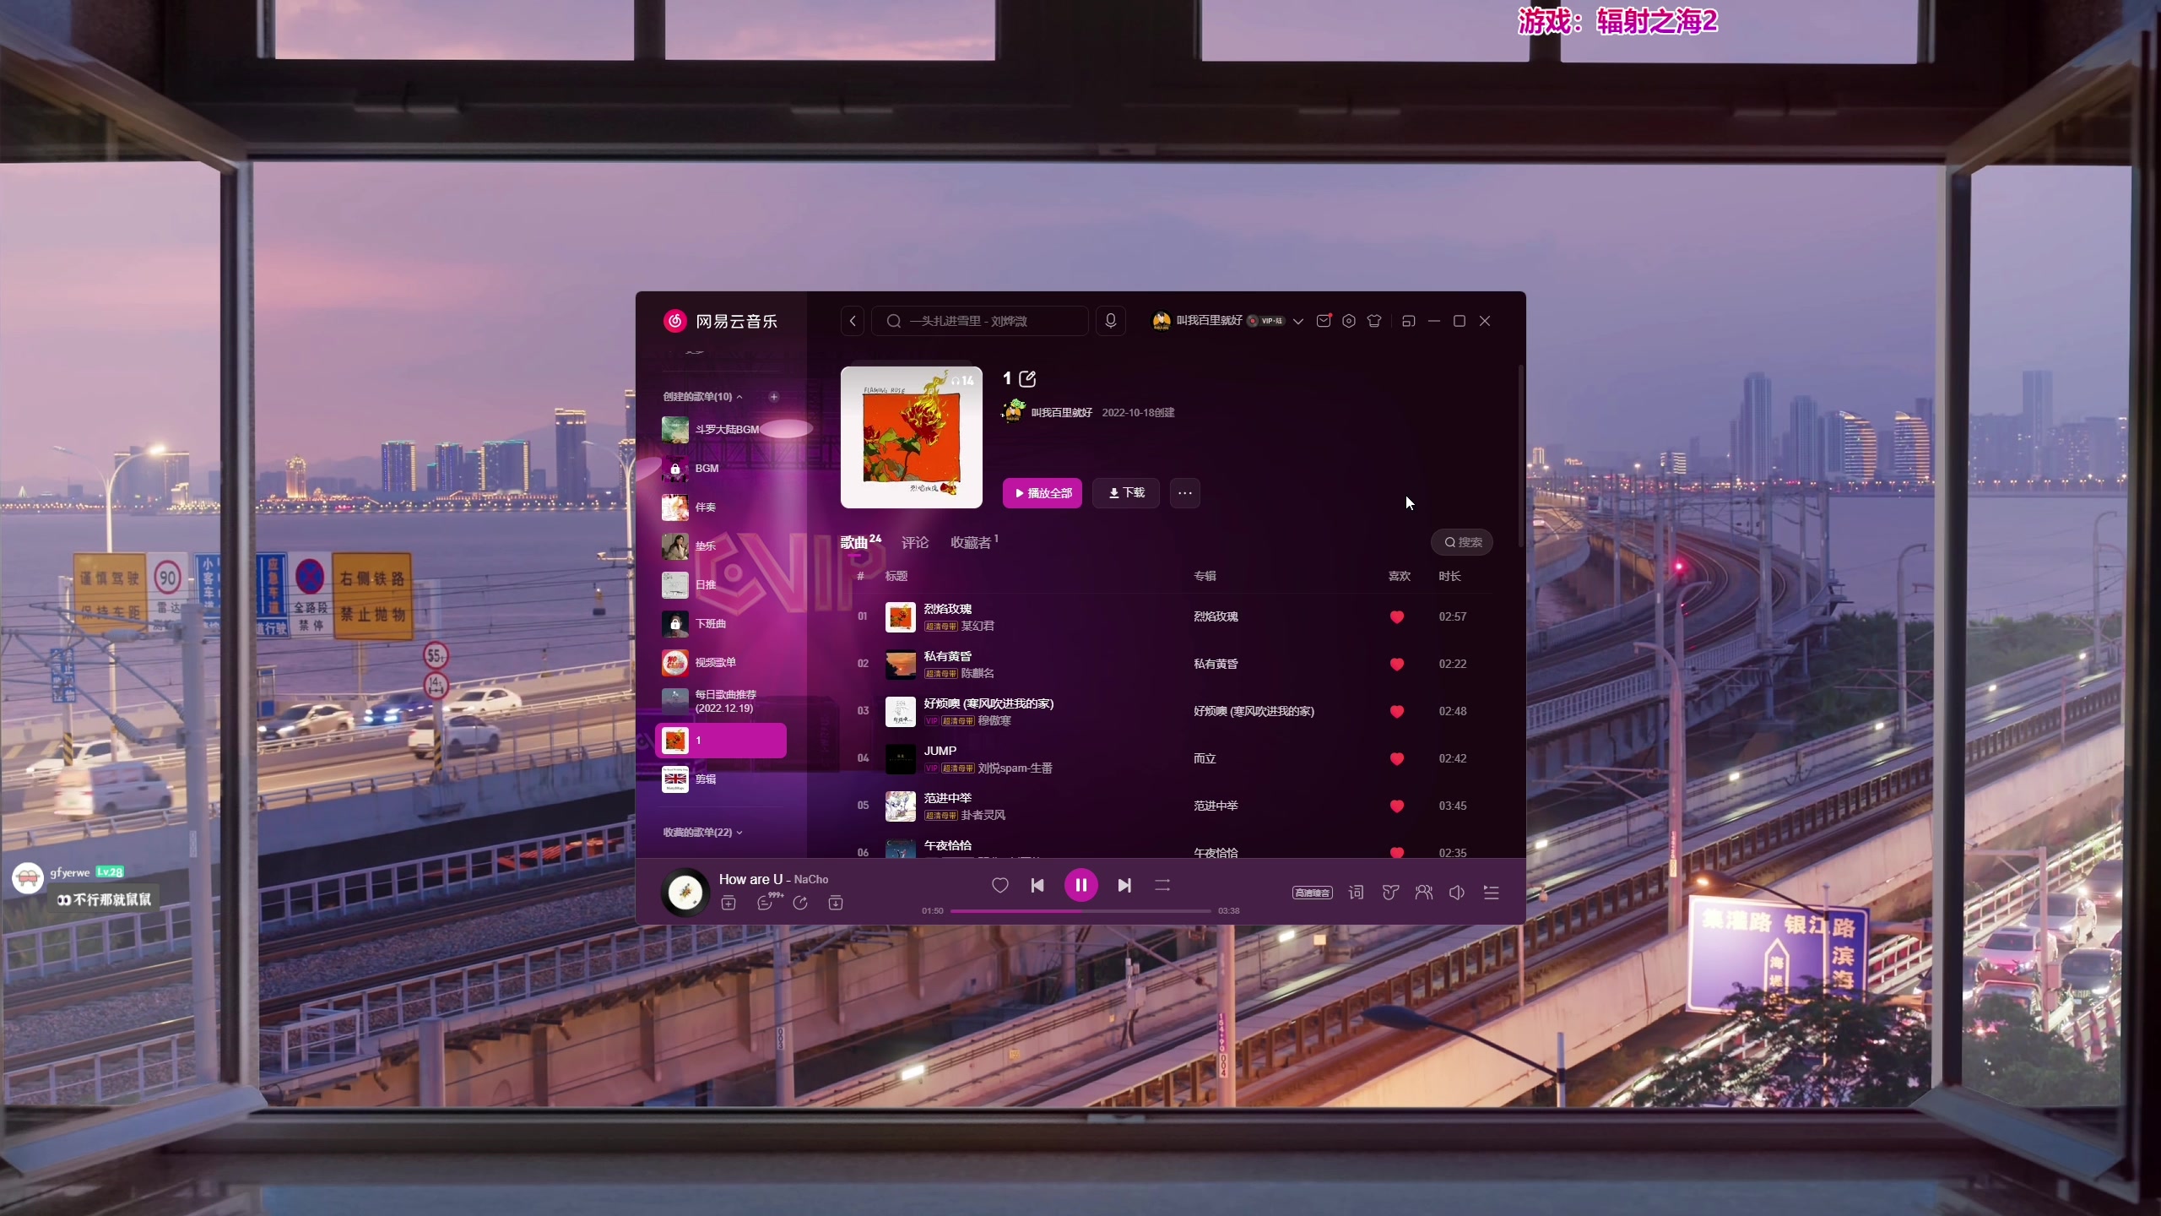Click the volume speaker icon
The height and width of the screenshot is (1216, 2161).
tap(1457, 893)
